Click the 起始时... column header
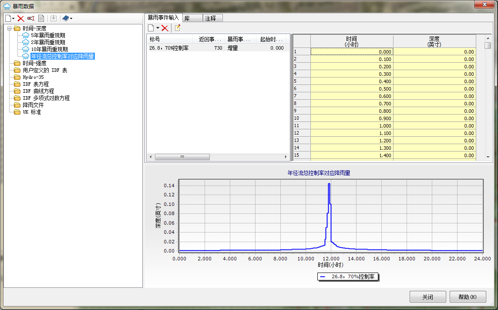 pyautogui.click(x=271, y=39)
